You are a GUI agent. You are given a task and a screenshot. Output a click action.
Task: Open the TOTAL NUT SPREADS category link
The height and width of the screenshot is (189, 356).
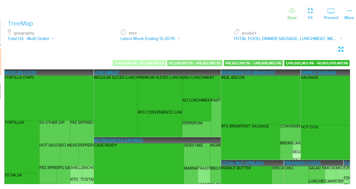pyautogui.click(x=242, y=163)
